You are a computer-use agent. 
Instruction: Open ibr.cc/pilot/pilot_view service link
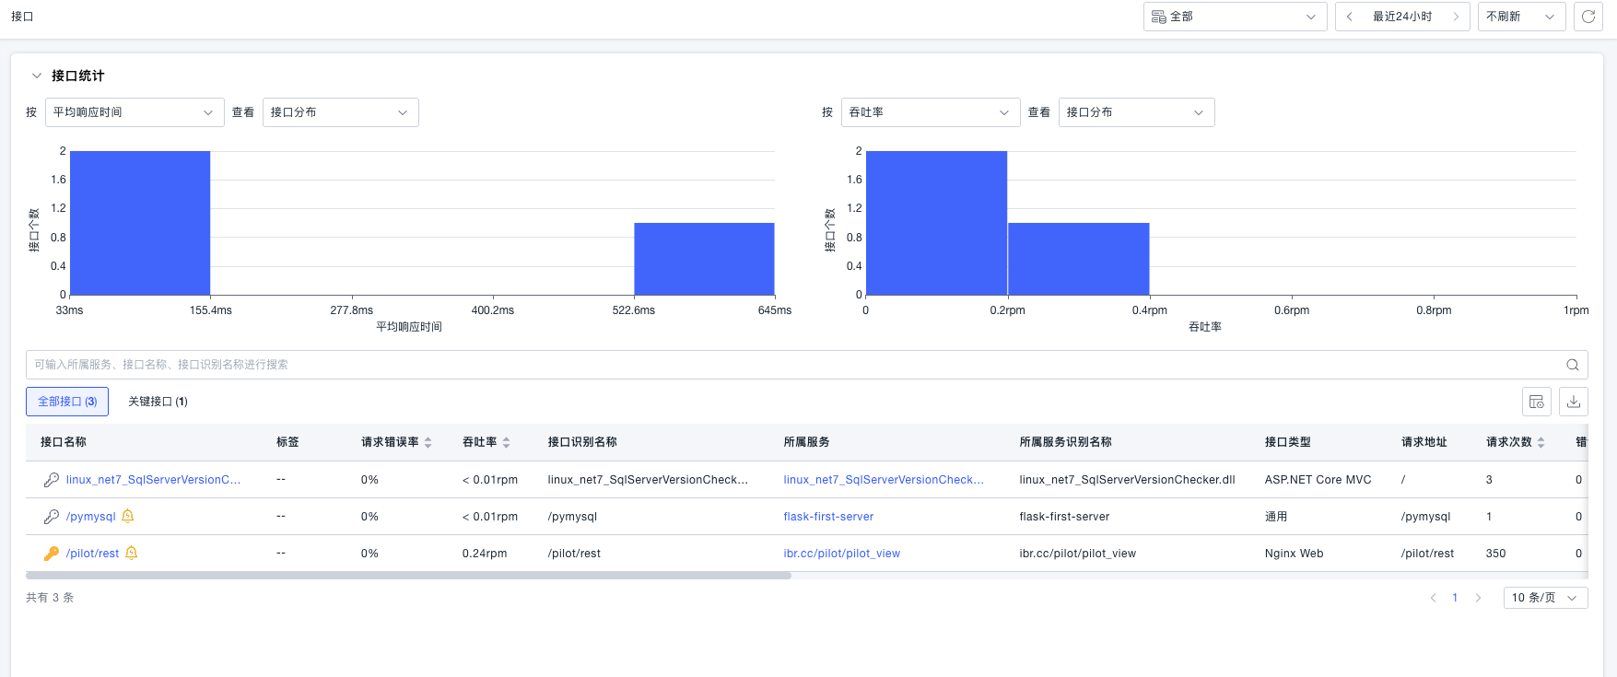click(841, 554)
